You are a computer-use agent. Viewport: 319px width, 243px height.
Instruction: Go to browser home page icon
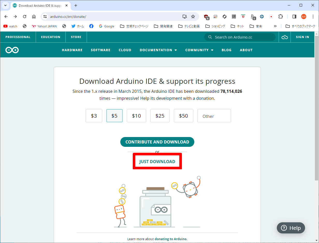[x=34, y=17]
